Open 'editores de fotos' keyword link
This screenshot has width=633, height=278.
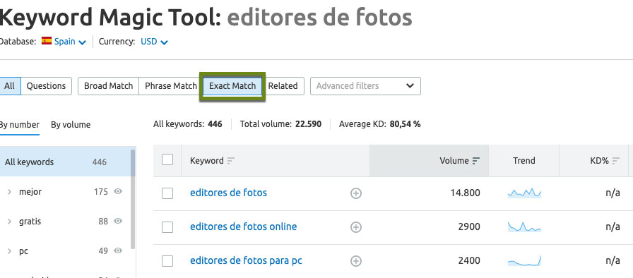[x=228, y=193]
